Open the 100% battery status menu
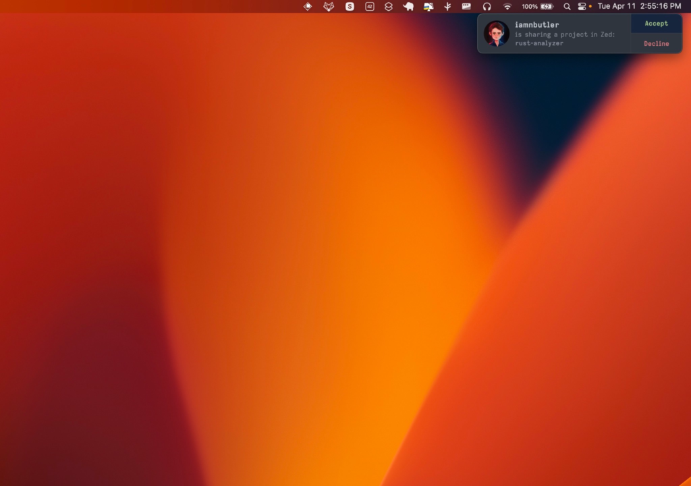Viewport: 691px width, 486px height. 537,6
